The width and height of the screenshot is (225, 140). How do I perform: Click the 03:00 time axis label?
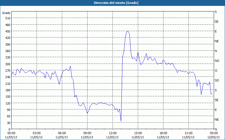(x=37, y=133)
